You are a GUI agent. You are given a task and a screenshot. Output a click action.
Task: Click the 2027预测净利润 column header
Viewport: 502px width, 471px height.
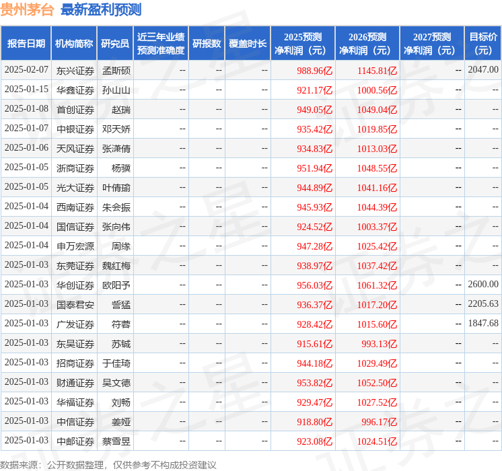[431, 44]
